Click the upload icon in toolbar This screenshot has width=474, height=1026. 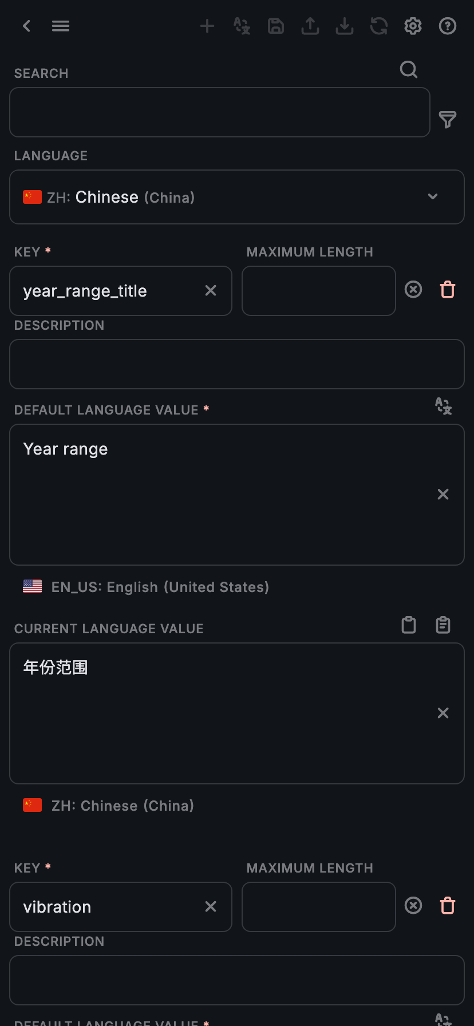pos(310,26)
